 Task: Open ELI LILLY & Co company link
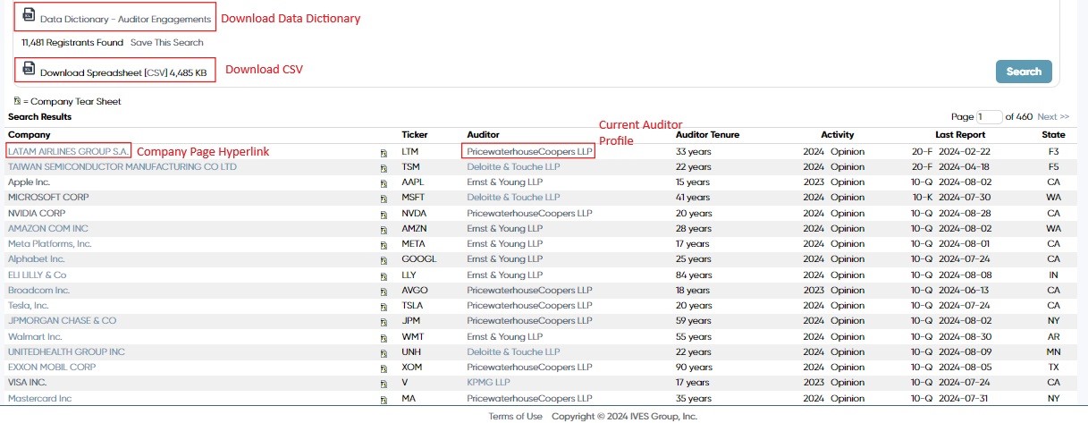click(38, 275)
